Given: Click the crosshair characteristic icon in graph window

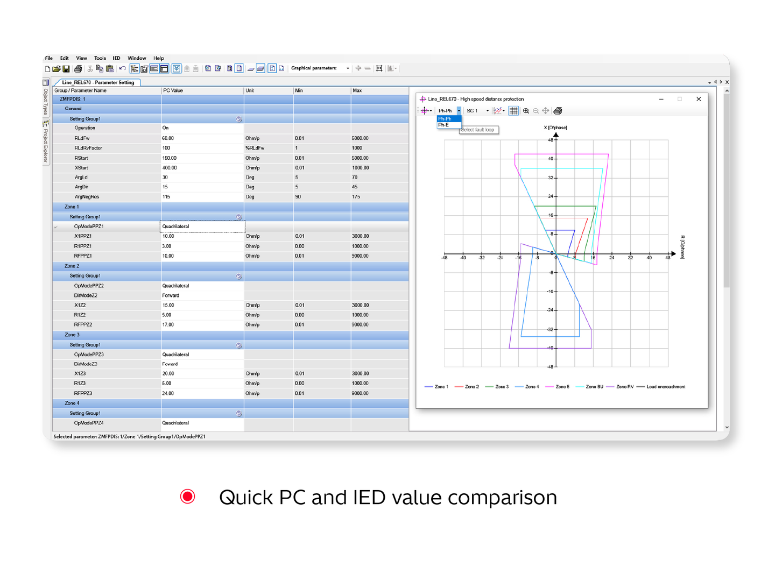Looking at the screenshot, I should [x=425, y=111].
